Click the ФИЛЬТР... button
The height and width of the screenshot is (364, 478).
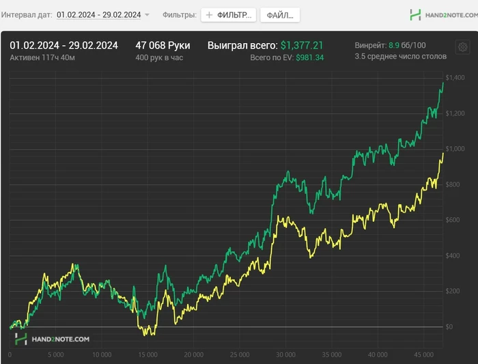pyautogui.click(x=228, y=15)
